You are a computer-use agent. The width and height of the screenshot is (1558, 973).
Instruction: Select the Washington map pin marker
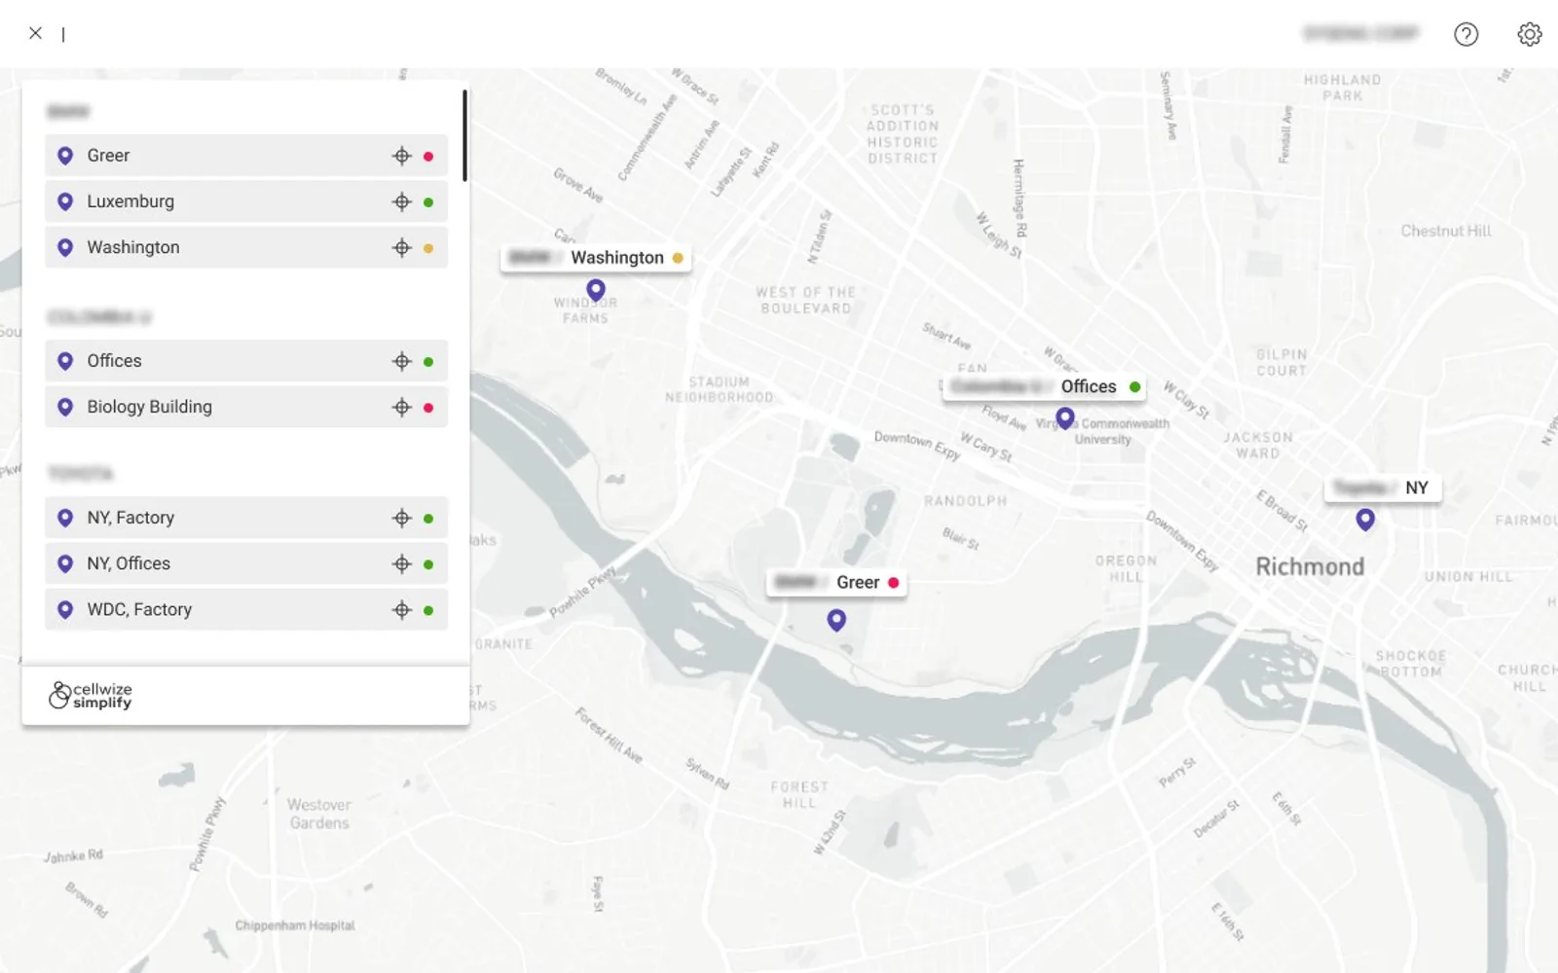596,290
